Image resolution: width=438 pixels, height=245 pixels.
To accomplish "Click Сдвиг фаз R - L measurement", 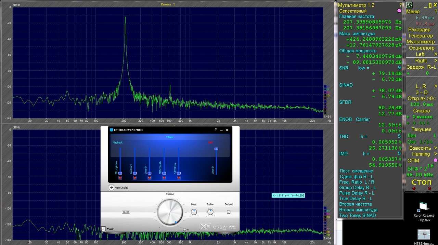I will pos(356,177).
